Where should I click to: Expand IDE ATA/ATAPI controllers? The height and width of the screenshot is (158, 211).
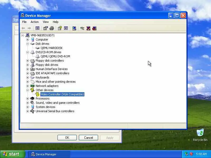click(x=28, y=73)
